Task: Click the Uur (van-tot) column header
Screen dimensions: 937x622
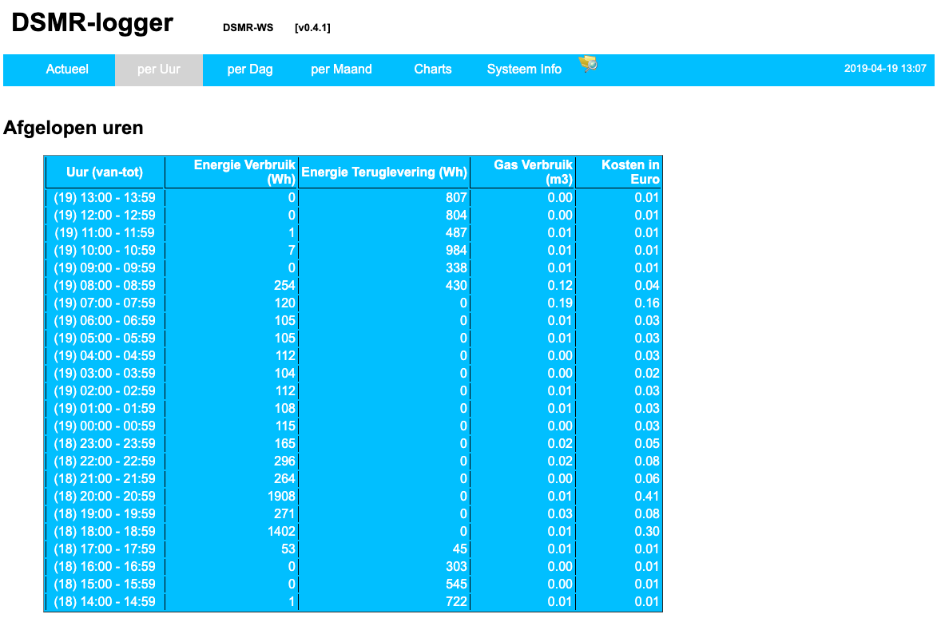Action: coord(105,172)
